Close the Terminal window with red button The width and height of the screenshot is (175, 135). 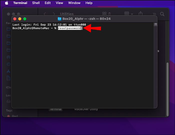click(15, 19)
